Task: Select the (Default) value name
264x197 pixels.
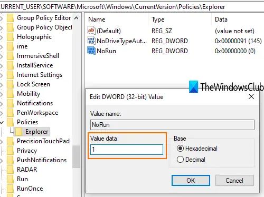Action: tap(109, 31)
